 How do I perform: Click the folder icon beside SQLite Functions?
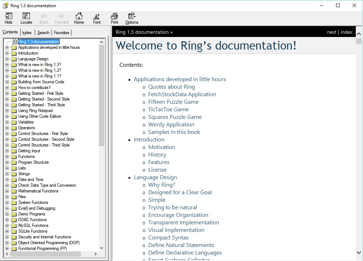(14, 232)
